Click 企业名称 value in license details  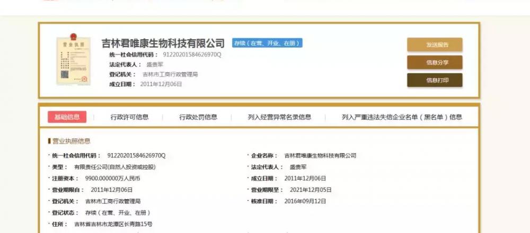[x=320, y=155]
